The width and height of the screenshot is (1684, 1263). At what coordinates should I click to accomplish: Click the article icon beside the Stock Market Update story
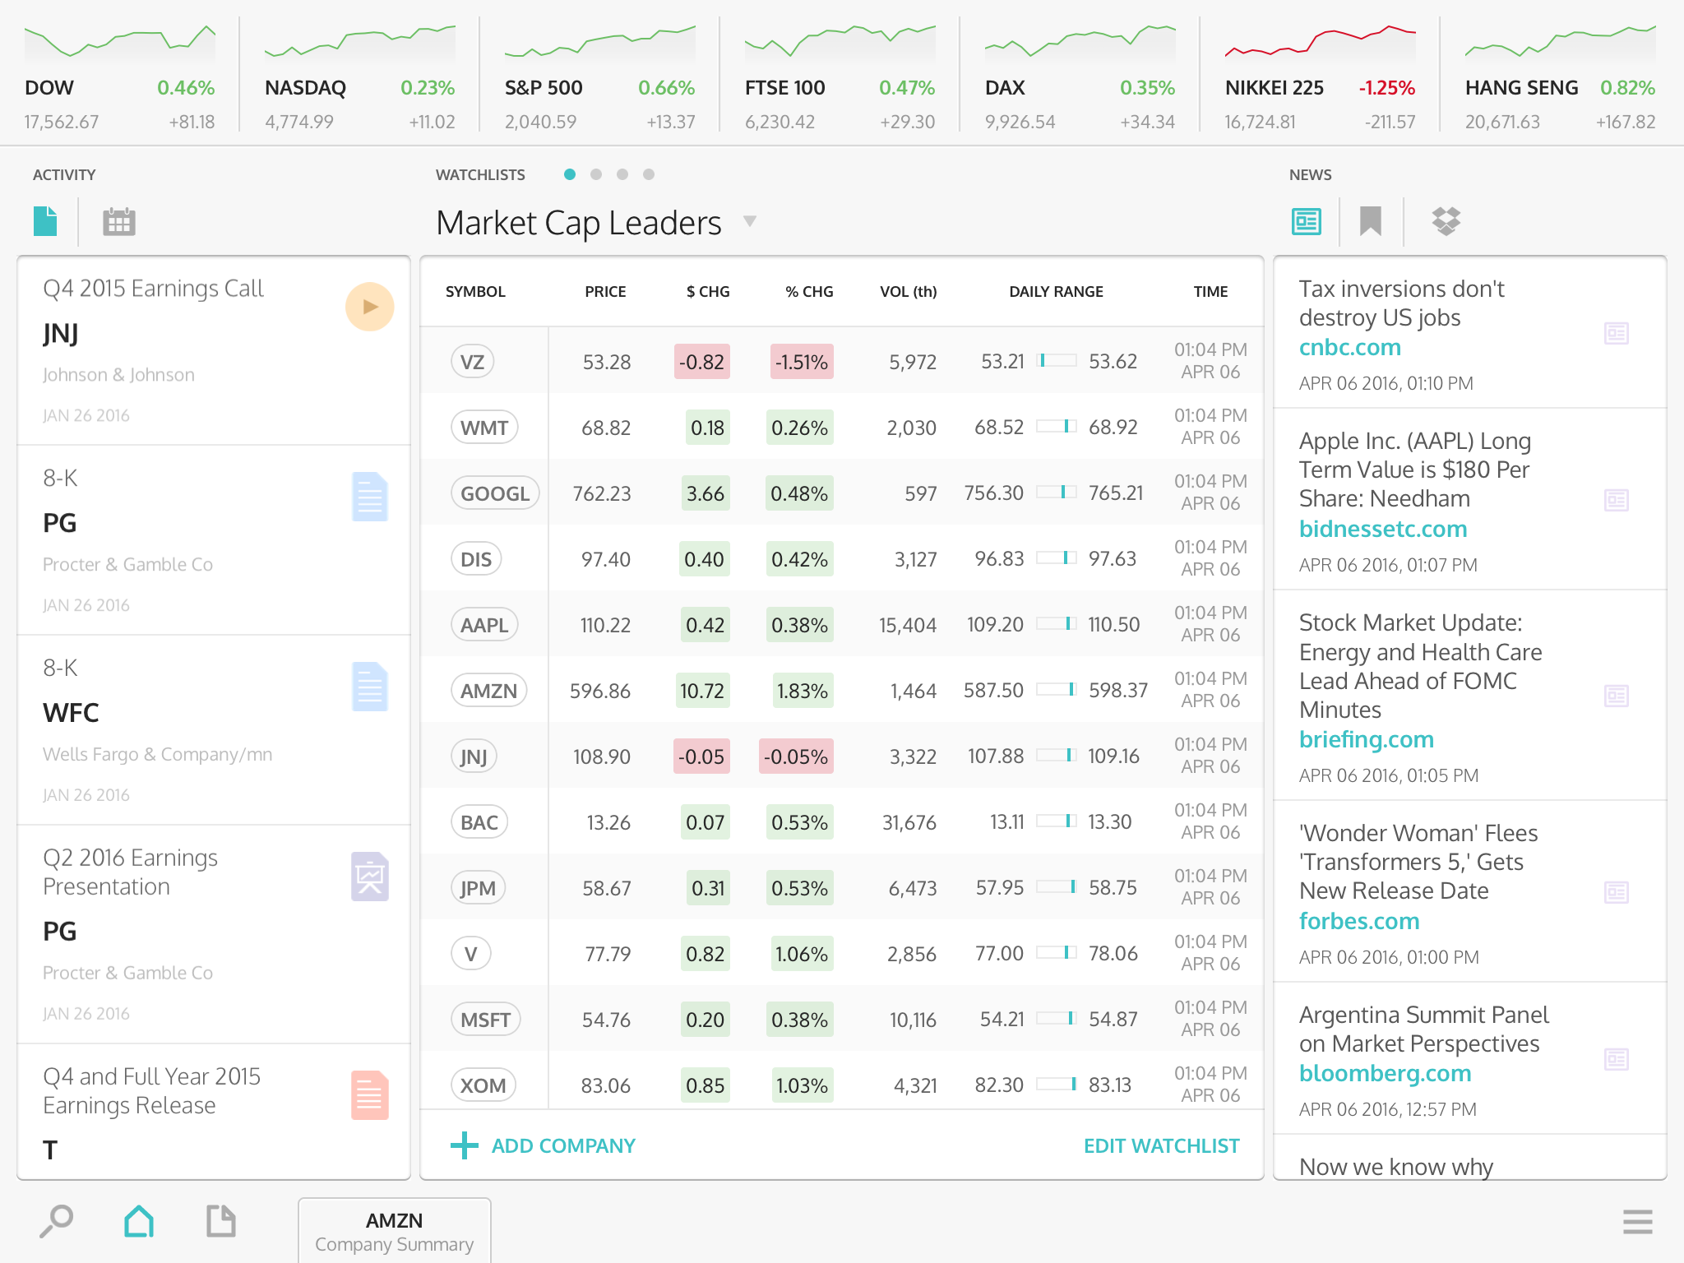pyautogui.click(x=1617, y=696)
